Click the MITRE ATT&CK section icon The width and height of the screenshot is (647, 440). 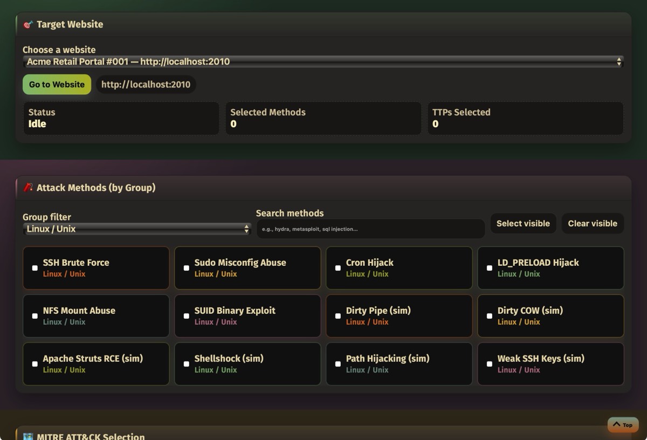pyautogui.click(x=28, y=436)
